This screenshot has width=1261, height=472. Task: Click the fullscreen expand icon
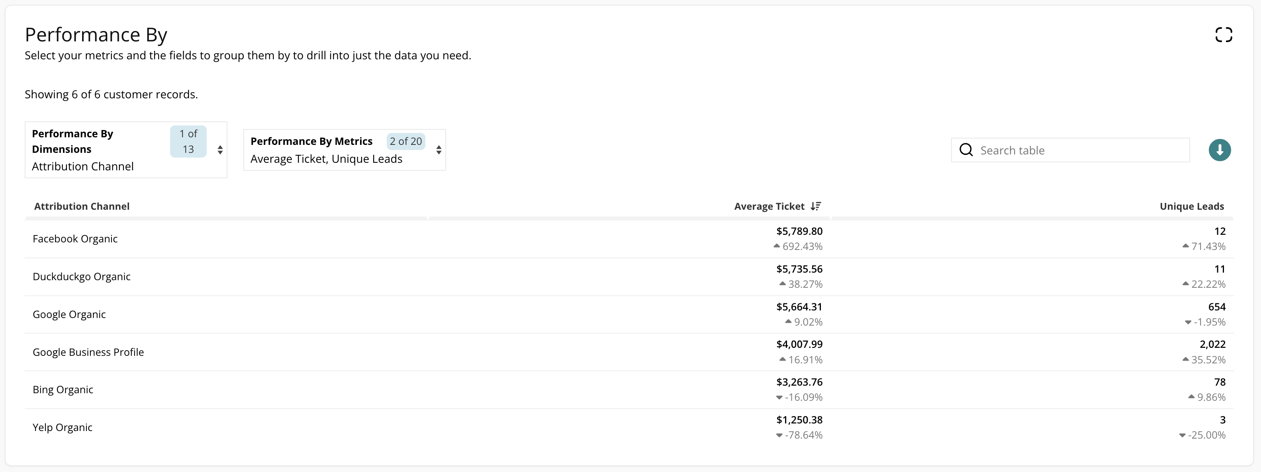(x=1223, y=35)
